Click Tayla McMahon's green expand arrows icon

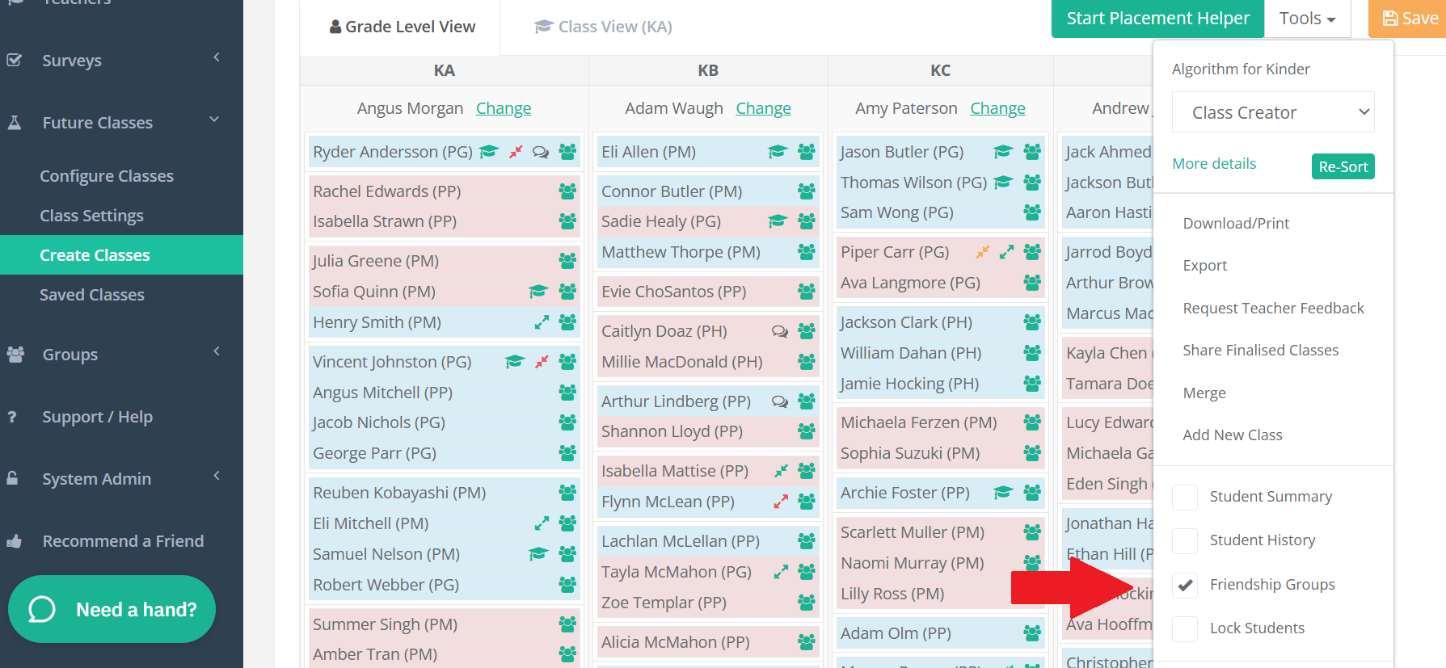(781, 572)
